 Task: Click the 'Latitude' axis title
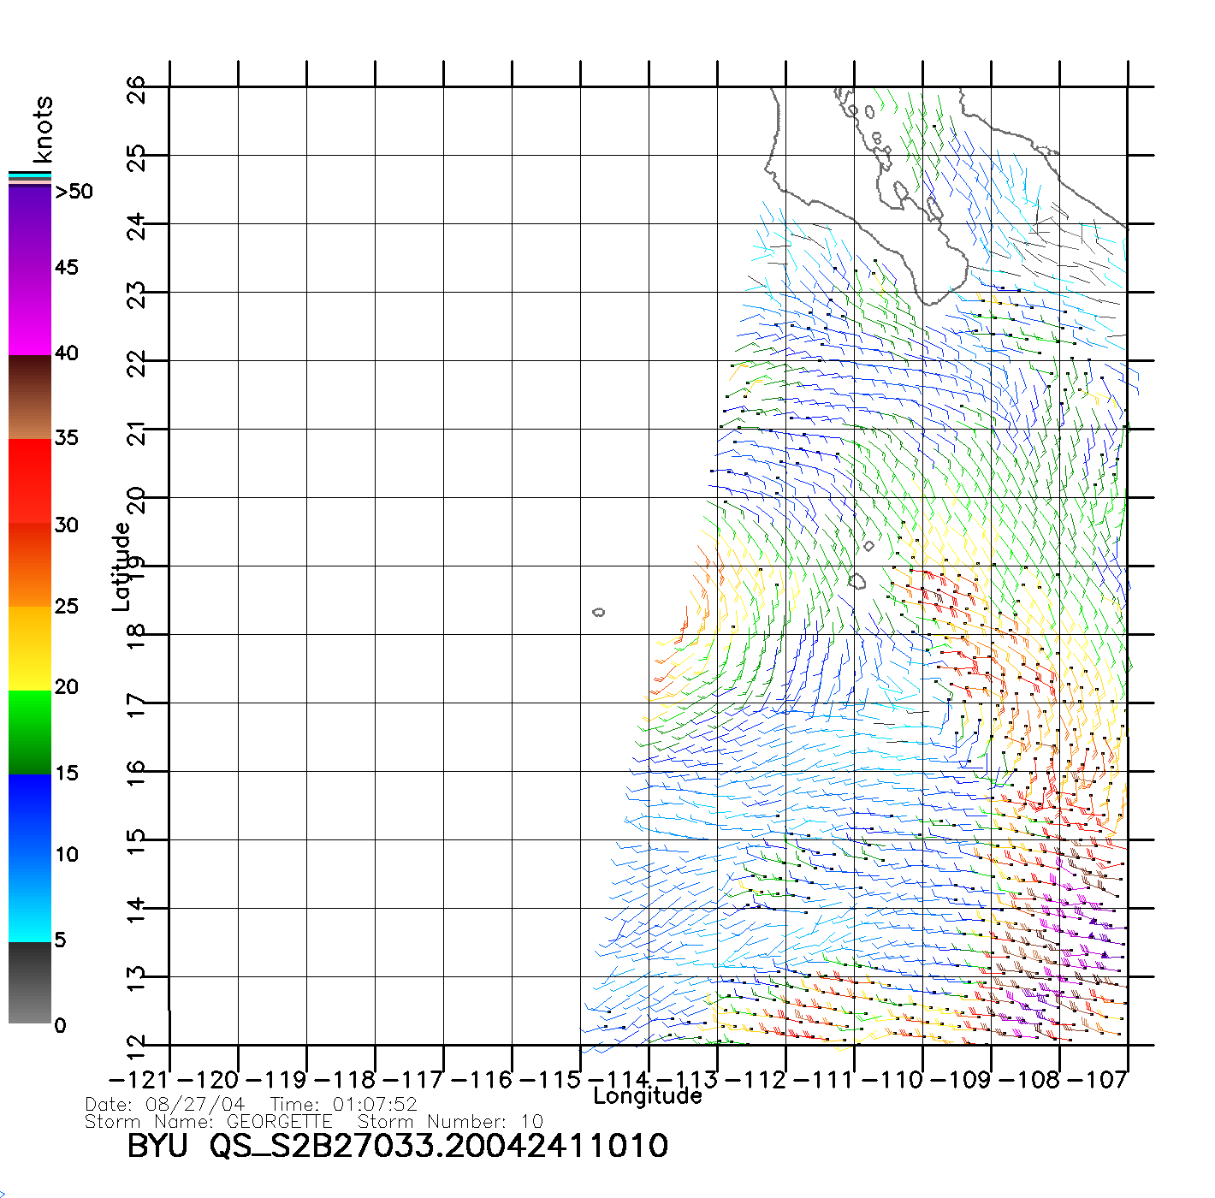(x=121, y=566)
